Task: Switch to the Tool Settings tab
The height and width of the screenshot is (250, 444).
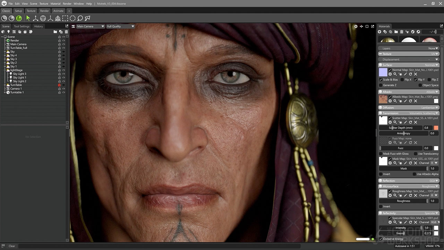Action: tap(22, 26)
